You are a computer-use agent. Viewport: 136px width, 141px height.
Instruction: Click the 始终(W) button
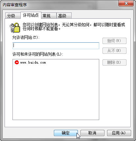[114, 41]
